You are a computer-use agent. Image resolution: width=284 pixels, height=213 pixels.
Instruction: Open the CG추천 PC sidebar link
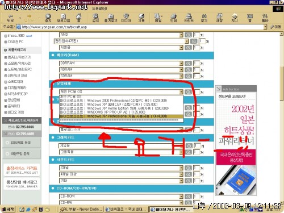coord(15,41)
